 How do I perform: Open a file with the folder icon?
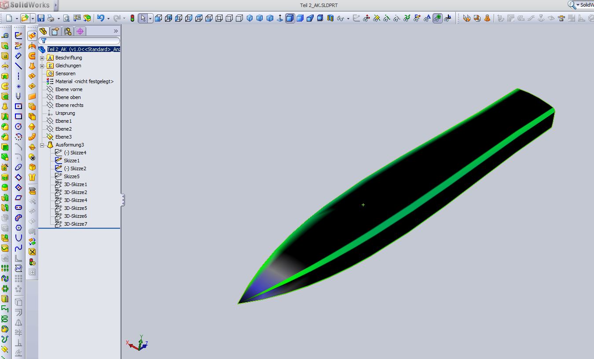click(x=25, y=18)
